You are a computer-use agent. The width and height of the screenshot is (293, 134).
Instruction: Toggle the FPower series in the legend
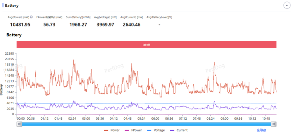click(x=133, y=130)
